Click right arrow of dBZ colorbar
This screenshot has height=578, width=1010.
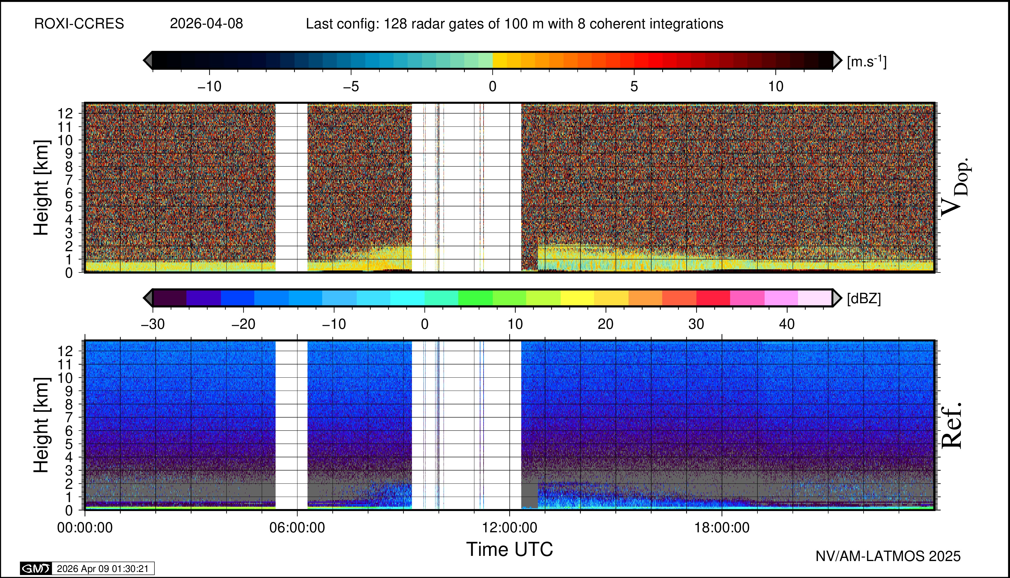click(837, 298)
